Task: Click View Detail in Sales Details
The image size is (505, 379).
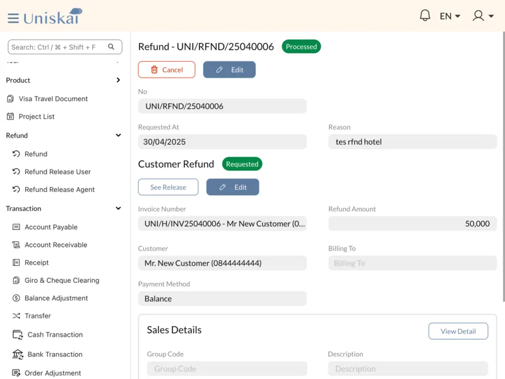Action: [458, 331]
